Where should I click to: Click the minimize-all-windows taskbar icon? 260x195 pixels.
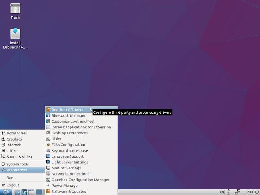31,192
